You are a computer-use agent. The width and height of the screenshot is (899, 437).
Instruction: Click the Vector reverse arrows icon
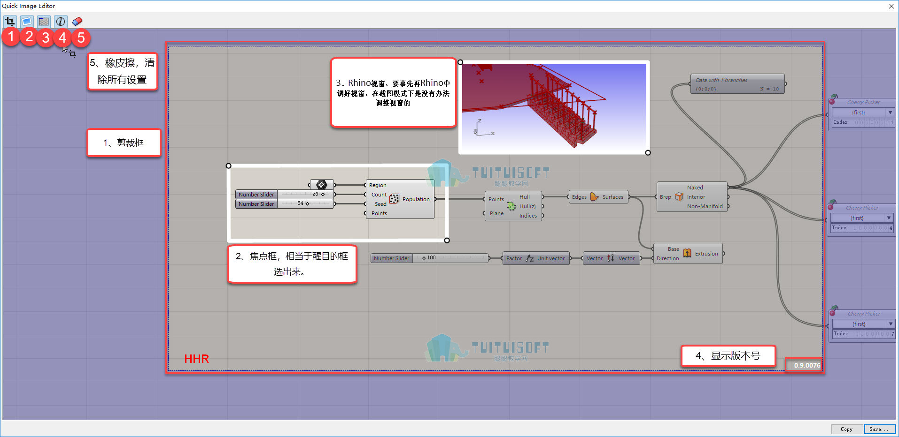611,258
